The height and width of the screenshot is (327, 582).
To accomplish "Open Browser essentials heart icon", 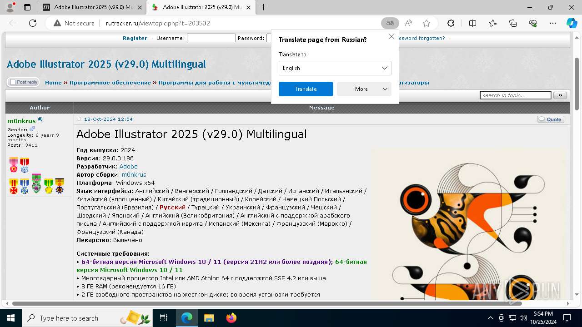I will point(533,23).
